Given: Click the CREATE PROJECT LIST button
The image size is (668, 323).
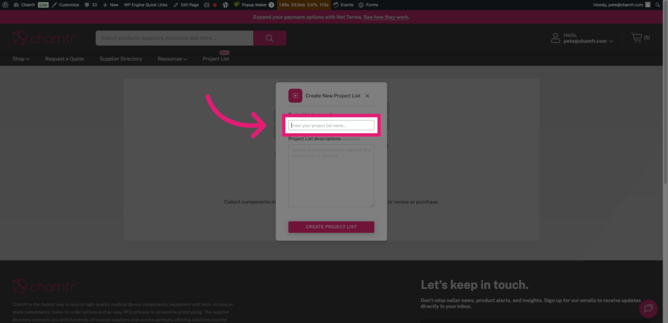Looking at the screenshot, I should [331, 226].
